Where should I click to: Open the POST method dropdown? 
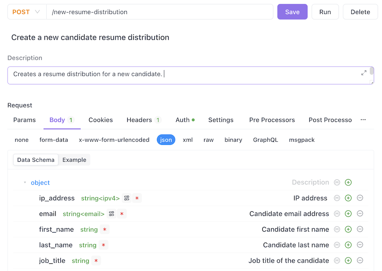click(x=26, y=12)
